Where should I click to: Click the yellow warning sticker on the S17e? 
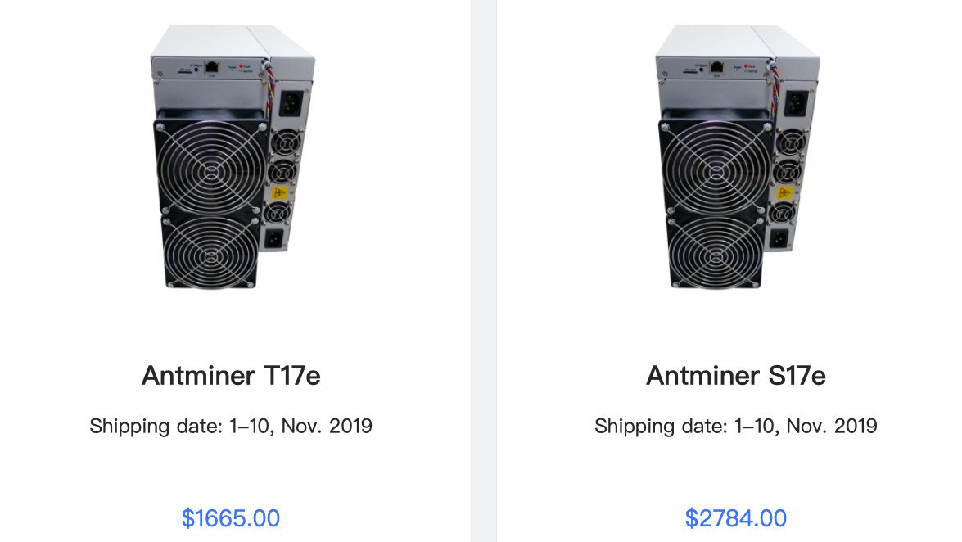784,195
